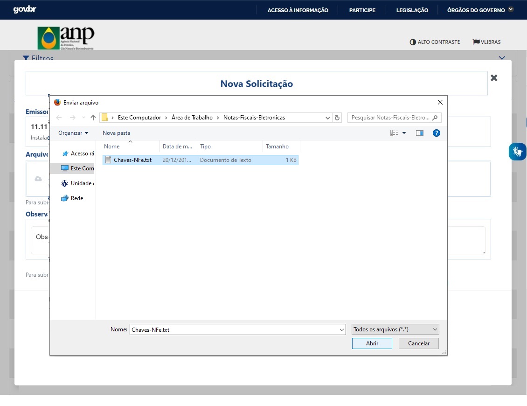Expand the ÓRGÃOS DO GOVERNO menu
Image resolution: width=527 pixels, height=406 pixels.
(480, 10)
